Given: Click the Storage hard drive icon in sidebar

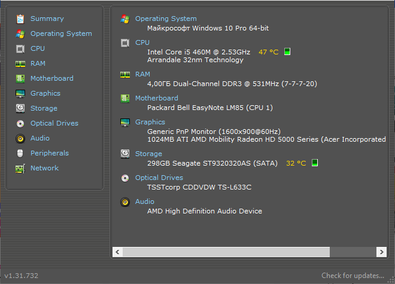Looking at the screenshot, I should tap(20, 108).
